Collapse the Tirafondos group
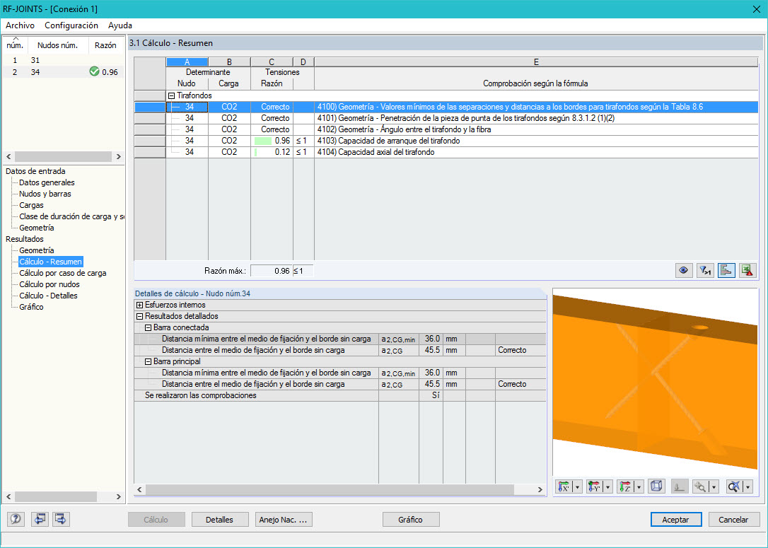This screenshot has height=548, width=768. [171, 95]
